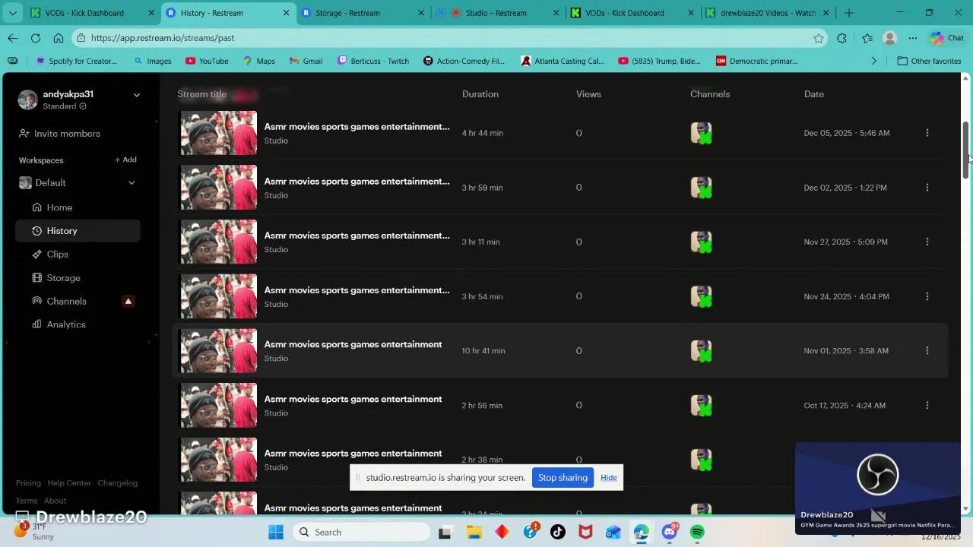This screenshot has width=973, height=547.
Task: Switch to first VODs - Kick Dashboard tab
Action: [x=91, y=13]
